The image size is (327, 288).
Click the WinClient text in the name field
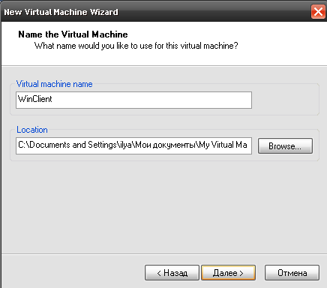pos(35,99)
